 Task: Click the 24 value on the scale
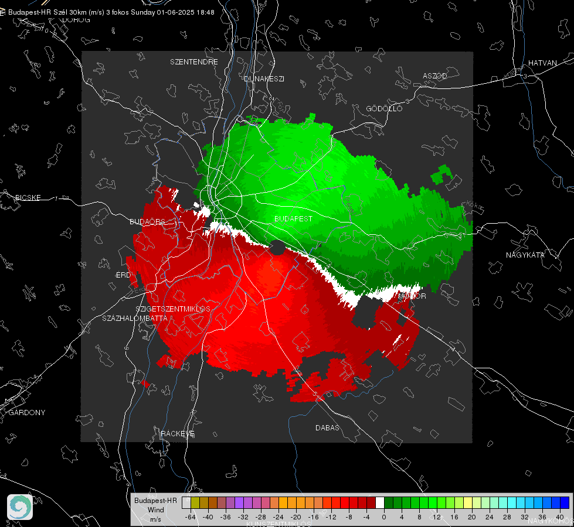coord(490,518)
